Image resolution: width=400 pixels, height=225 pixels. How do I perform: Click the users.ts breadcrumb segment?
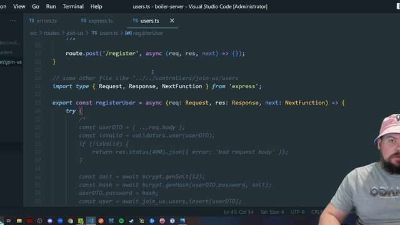pyautogui.click(x=109, y=33)
